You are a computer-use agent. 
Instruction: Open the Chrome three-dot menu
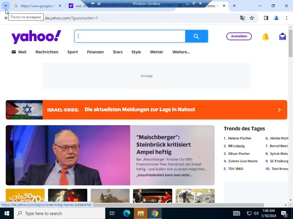click(286, 18)
